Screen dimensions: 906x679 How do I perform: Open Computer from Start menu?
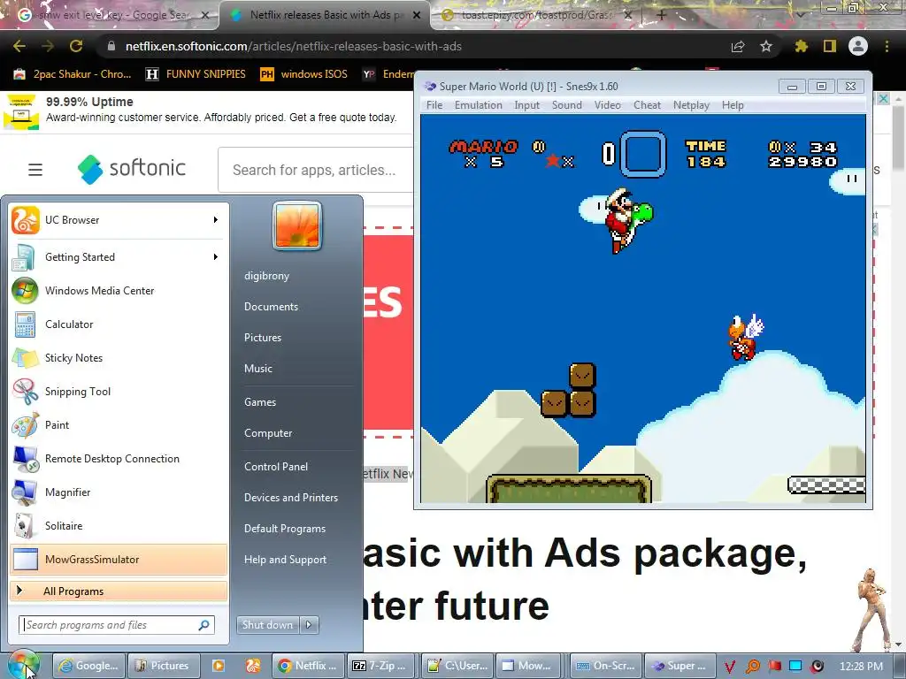tap(268, 433)
